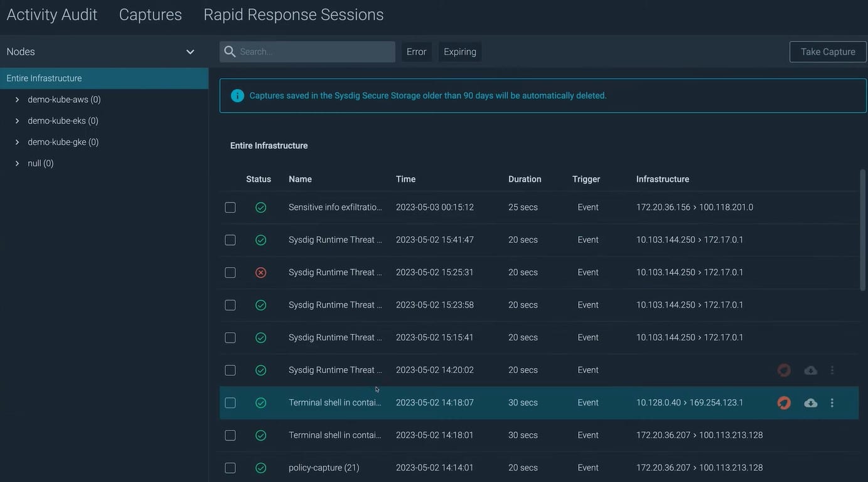Image resolution: width=868 pixels, height=482 pixels.
Task: Open Terminal shell capture at 14:18:01
Action: coord(335,436)
